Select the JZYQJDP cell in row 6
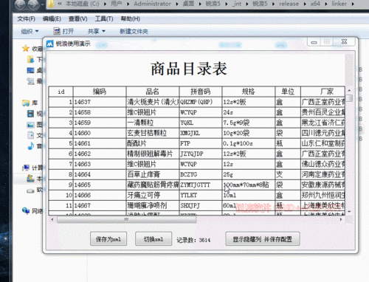Viewport: 369px width, 282px height. tap(201, 154)
